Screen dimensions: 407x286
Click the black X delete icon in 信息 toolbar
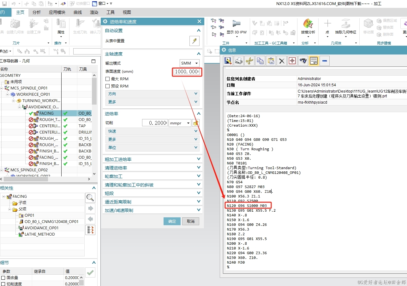click(x=282, y=61)
